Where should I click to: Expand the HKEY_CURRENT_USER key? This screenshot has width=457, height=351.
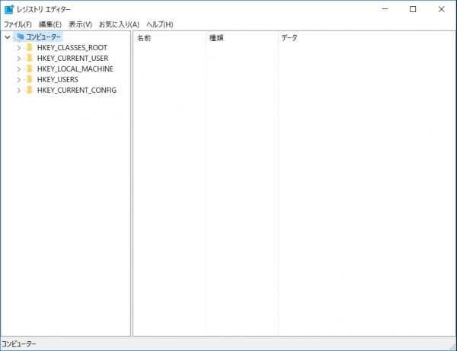pyautogui.click(x=18, y=58)
